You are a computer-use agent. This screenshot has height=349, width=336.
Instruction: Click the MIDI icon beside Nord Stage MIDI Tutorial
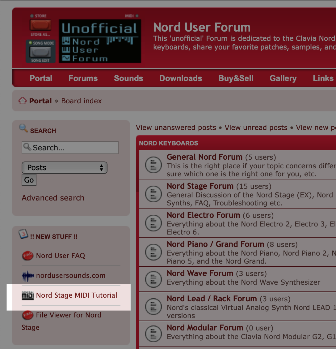coord(28,295)
